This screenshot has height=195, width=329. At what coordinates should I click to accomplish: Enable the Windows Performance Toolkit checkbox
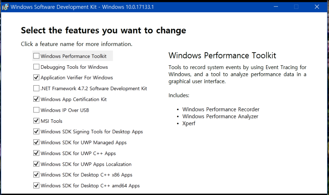click(x=36, y=56)
